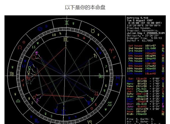Click the yellow Taurus sign glyph
170x124 pixels.
[93, 31]
